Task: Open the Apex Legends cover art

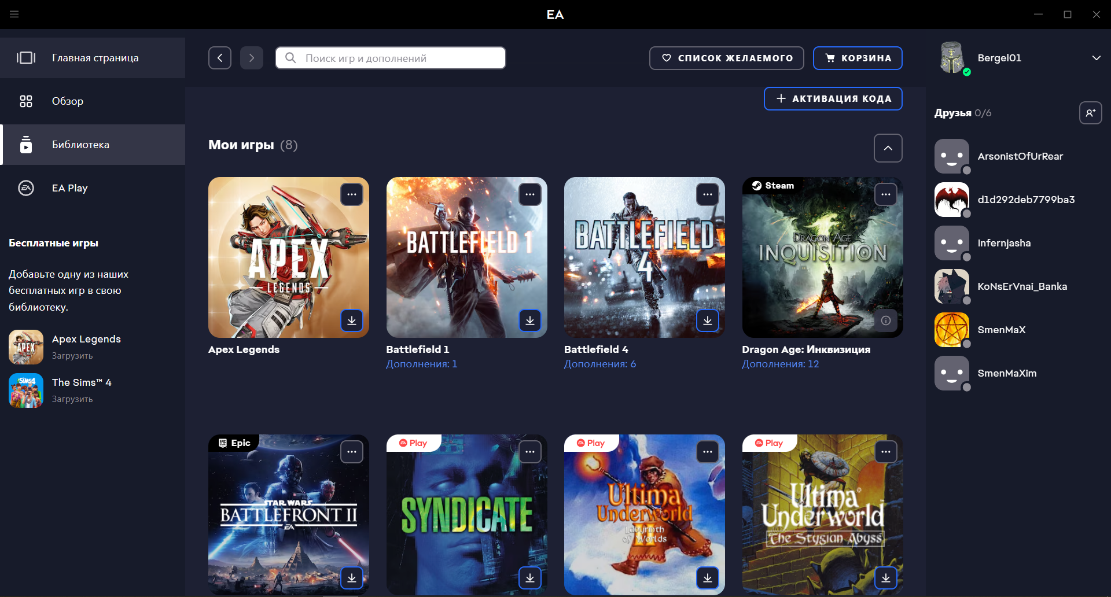Action: (289, 257)
